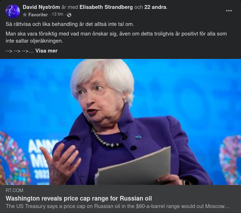Image resolution: width=241 pixels, height=213 pixels.
Task: Open the post via 13 tim timestamp
Action: [x=57, y=14]
